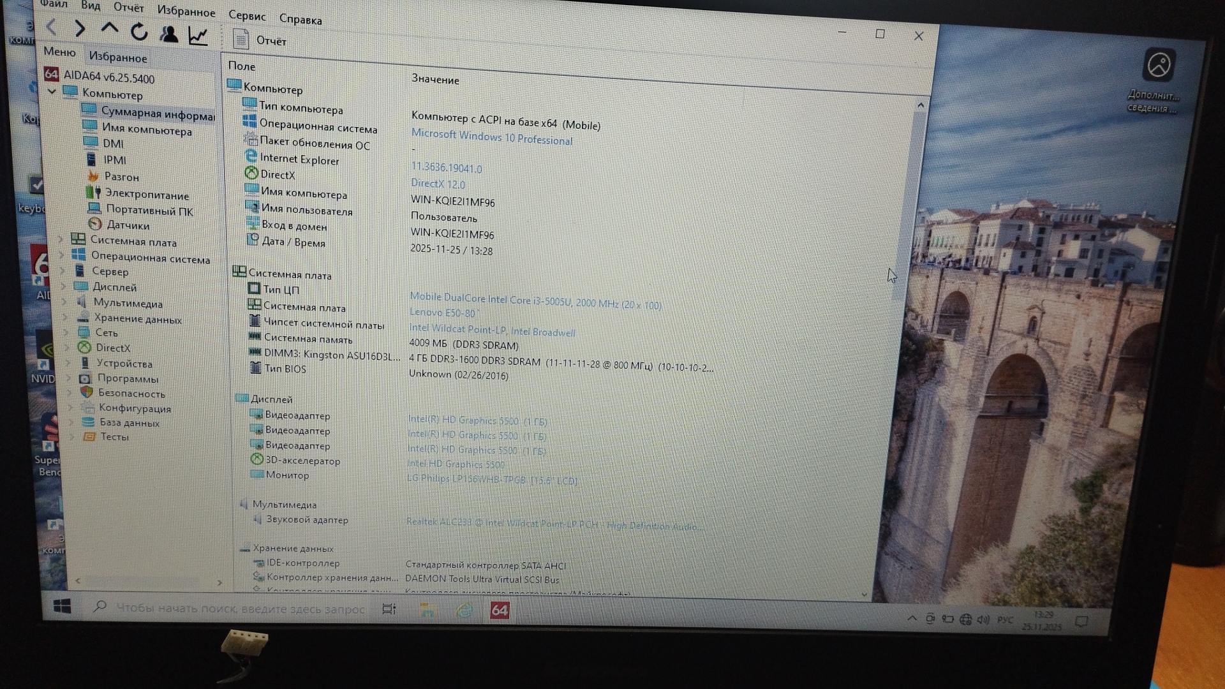Click the Refresh toolbar icon
Image resolution: width=1225 pixels, height=689 pixels.
[x=139, y=31]
